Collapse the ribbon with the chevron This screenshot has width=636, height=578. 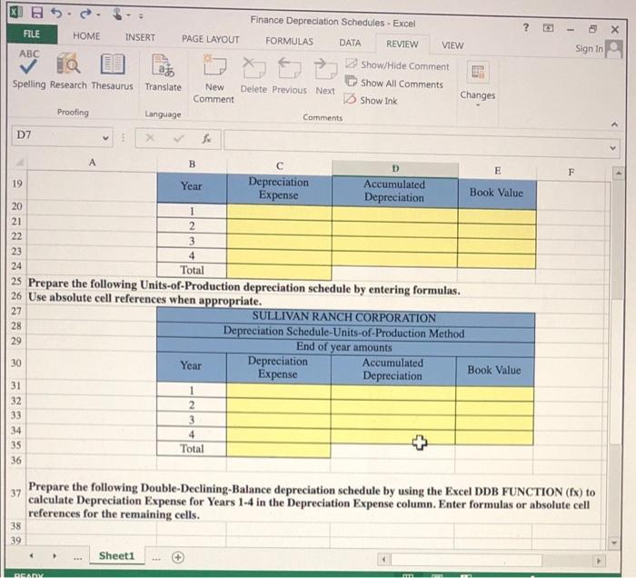pos(614,125)
